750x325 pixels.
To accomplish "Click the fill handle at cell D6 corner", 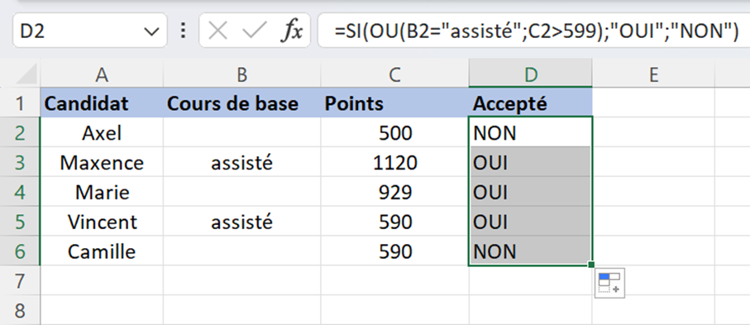I will click(592, 265).
